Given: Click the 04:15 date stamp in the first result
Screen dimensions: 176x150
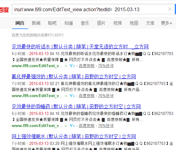Looking at the screenshot, I should tap(44, 54).
